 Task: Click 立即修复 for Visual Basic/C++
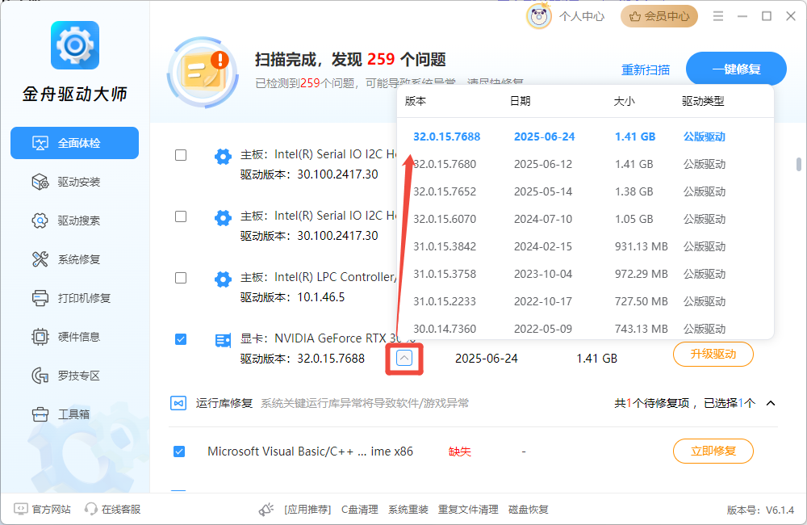(x=713, y=451)
